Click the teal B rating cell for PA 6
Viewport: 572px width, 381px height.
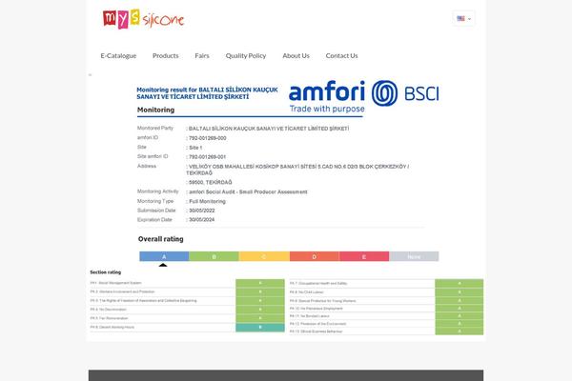[260, 328]
